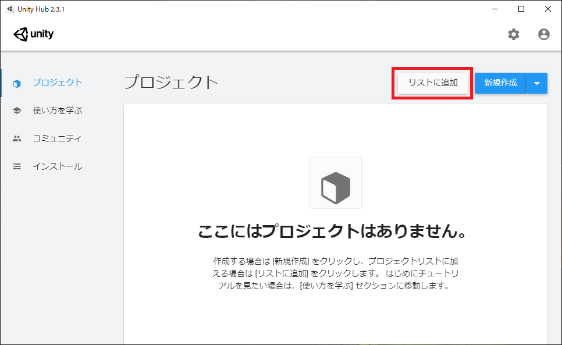Go to the コミュニティ section
562x345 pixels.
click(57, 138)
